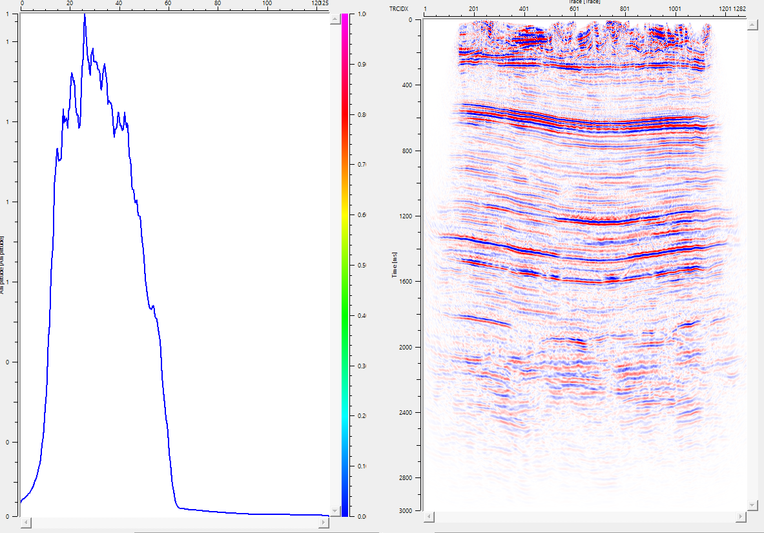Screen dimensions: 764x533
Task: Click left arrow of spectrum plot horizontal scrollbar
Action: tap(26, 523)
